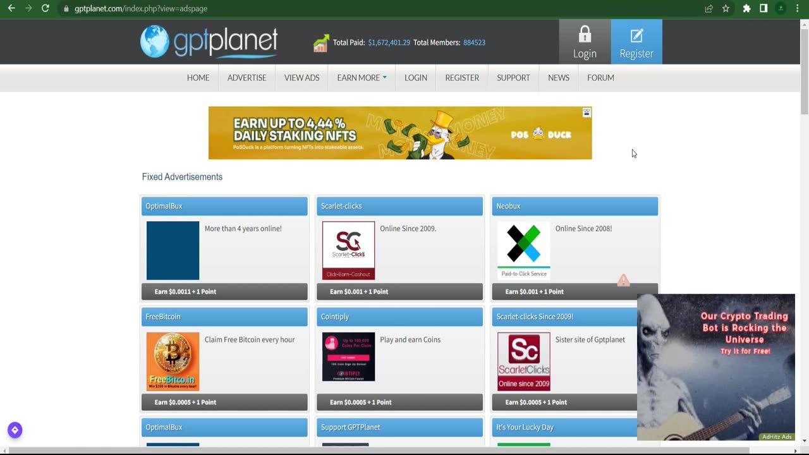Click the browser back arrow

click(x=11, y=8)
